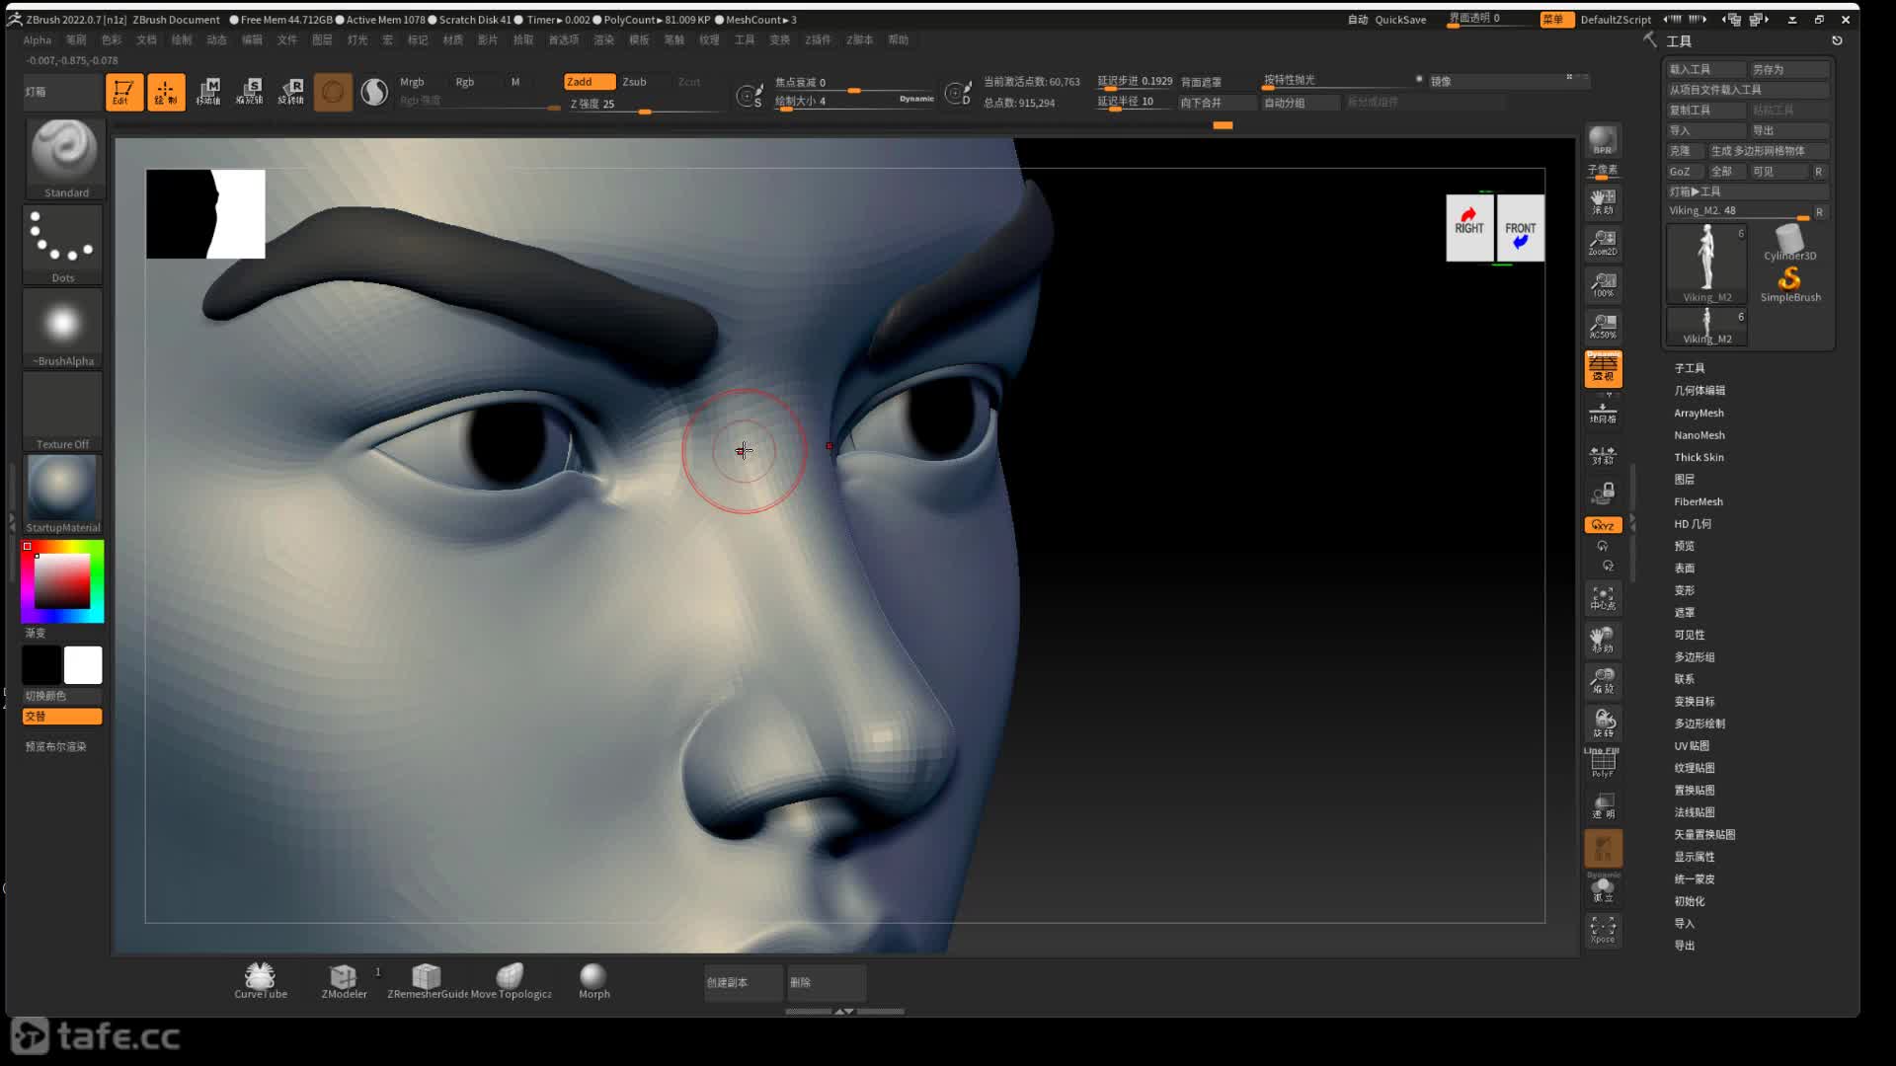Screen dimensions: 1896x1066
Task: Open the StartupMaterial picker
Action: click(62, 494)
